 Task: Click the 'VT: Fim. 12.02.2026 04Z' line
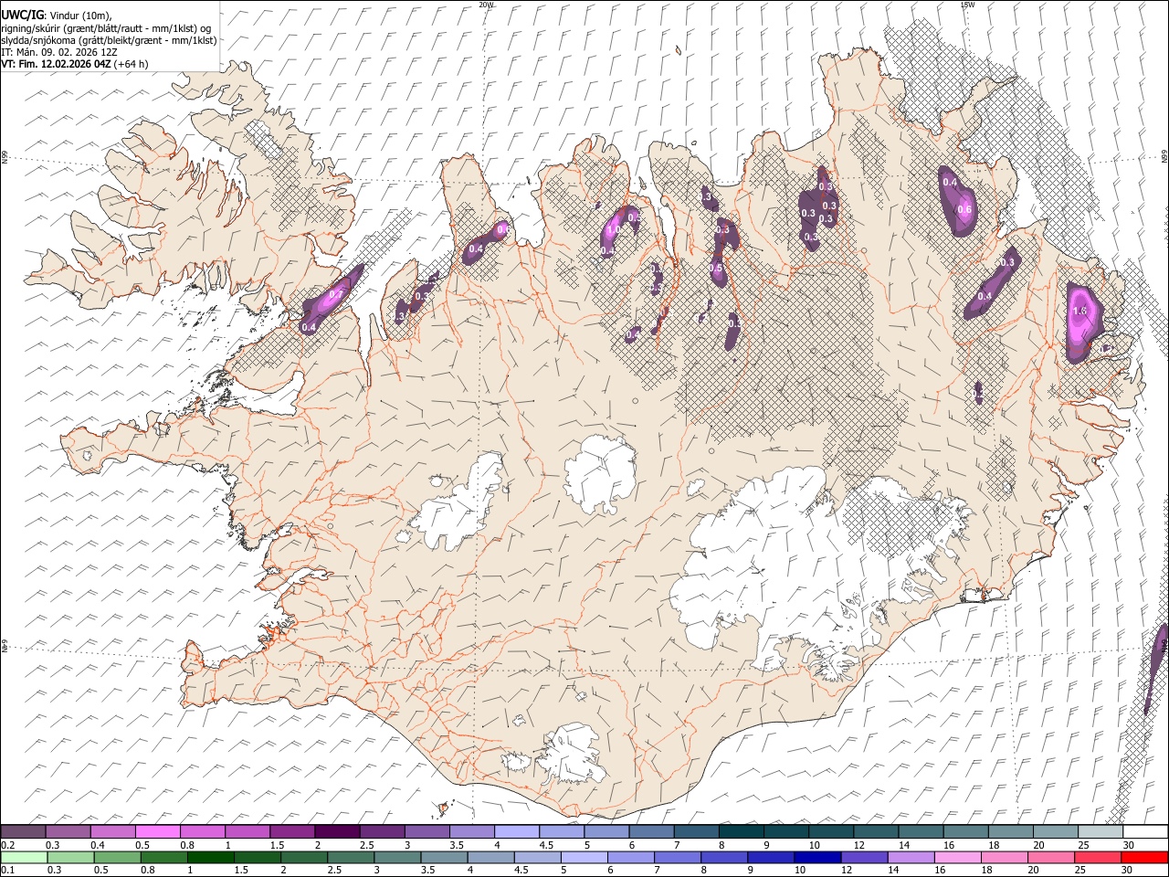point(56,64)
